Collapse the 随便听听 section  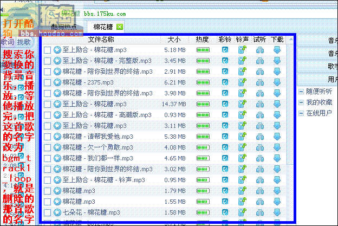(x=301, y=92)
